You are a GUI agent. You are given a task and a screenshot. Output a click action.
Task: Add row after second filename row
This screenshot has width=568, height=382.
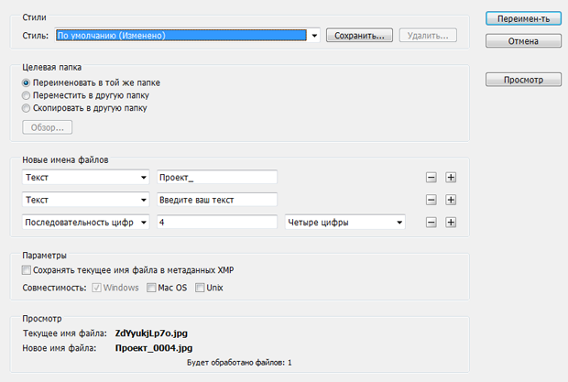click(x=450, y=200)
